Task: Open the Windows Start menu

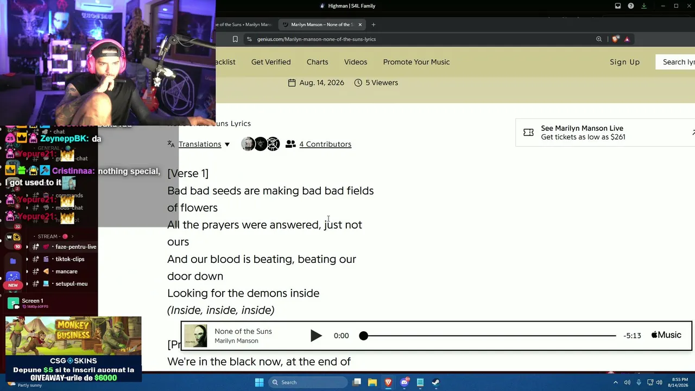Action: tap(260, 382)
